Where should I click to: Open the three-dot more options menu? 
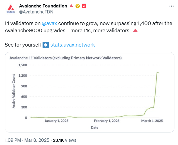click(171, 6)
